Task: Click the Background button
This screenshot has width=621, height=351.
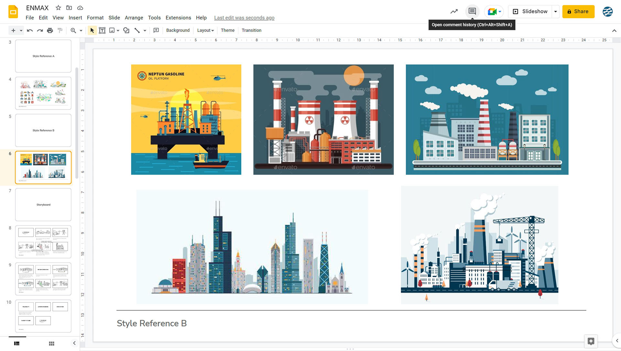Action: point(178,30)
